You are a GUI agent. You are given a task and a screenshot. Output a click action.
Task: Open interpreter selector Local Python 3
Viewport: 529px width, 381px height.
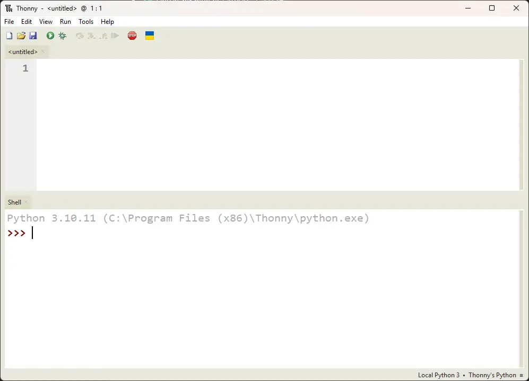click(438, 375)
